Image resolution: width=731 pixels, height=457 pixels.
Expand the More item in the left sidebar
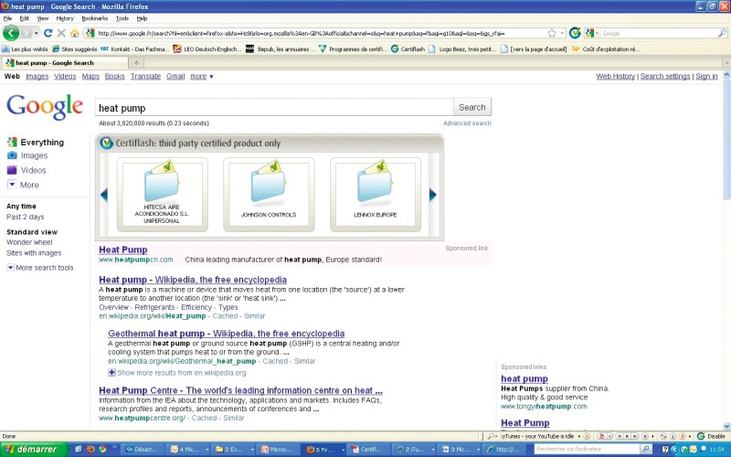[x=24, y=185]
